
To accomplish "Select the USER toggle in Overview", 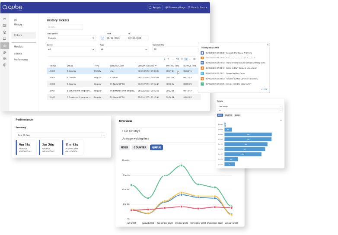I will point(124,147).
